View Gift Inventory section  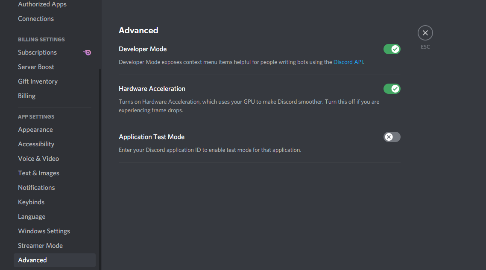[x=38, y=81]
